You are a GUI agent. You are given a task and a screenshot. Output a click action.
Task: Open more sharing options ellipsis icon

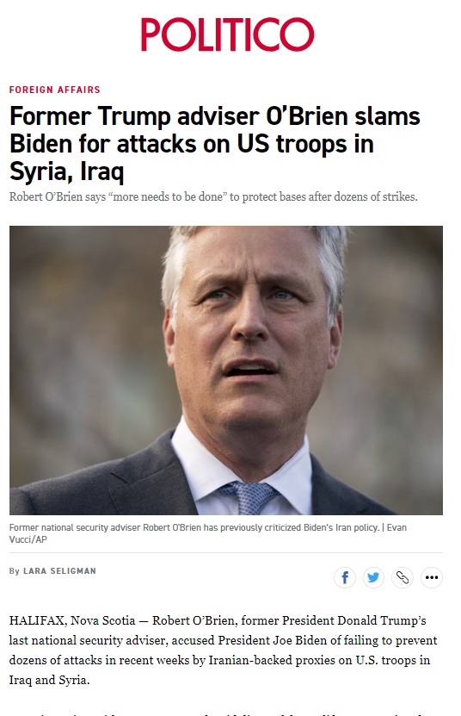[x=432, y=577]
